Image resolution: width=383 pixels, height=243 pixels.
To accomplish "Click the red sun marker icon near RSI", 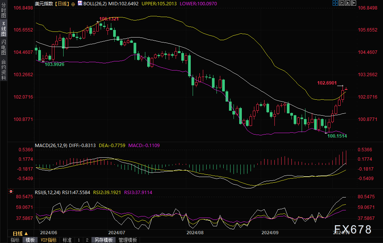I will pos(11,192).
